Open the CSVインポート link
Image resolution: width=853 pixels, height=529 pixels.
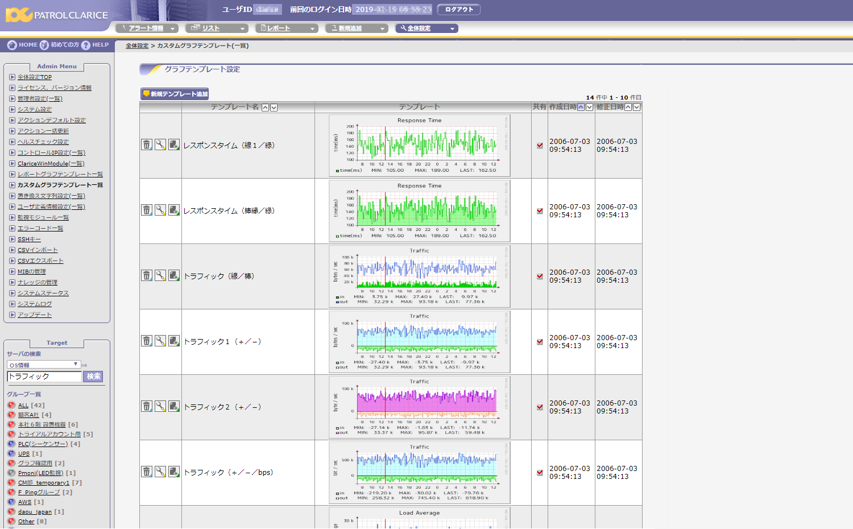coord(38,250)
